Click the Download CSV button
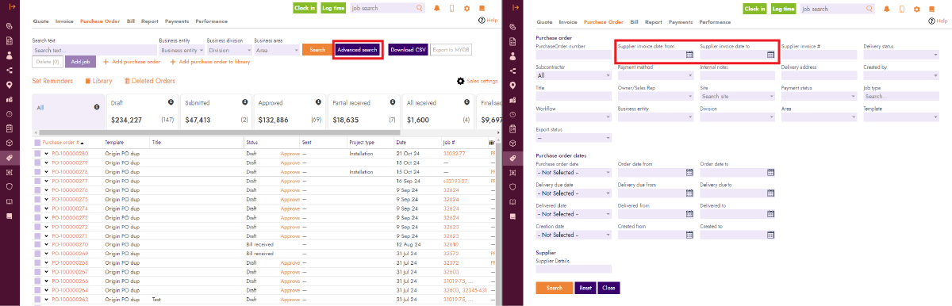Screen dimensions: 952x306 (409, 49)
